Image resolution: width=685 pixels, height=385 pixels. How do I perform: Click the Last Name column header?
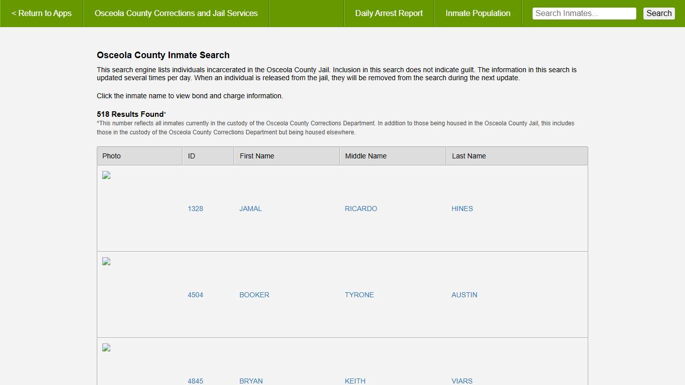coord(468,156)
